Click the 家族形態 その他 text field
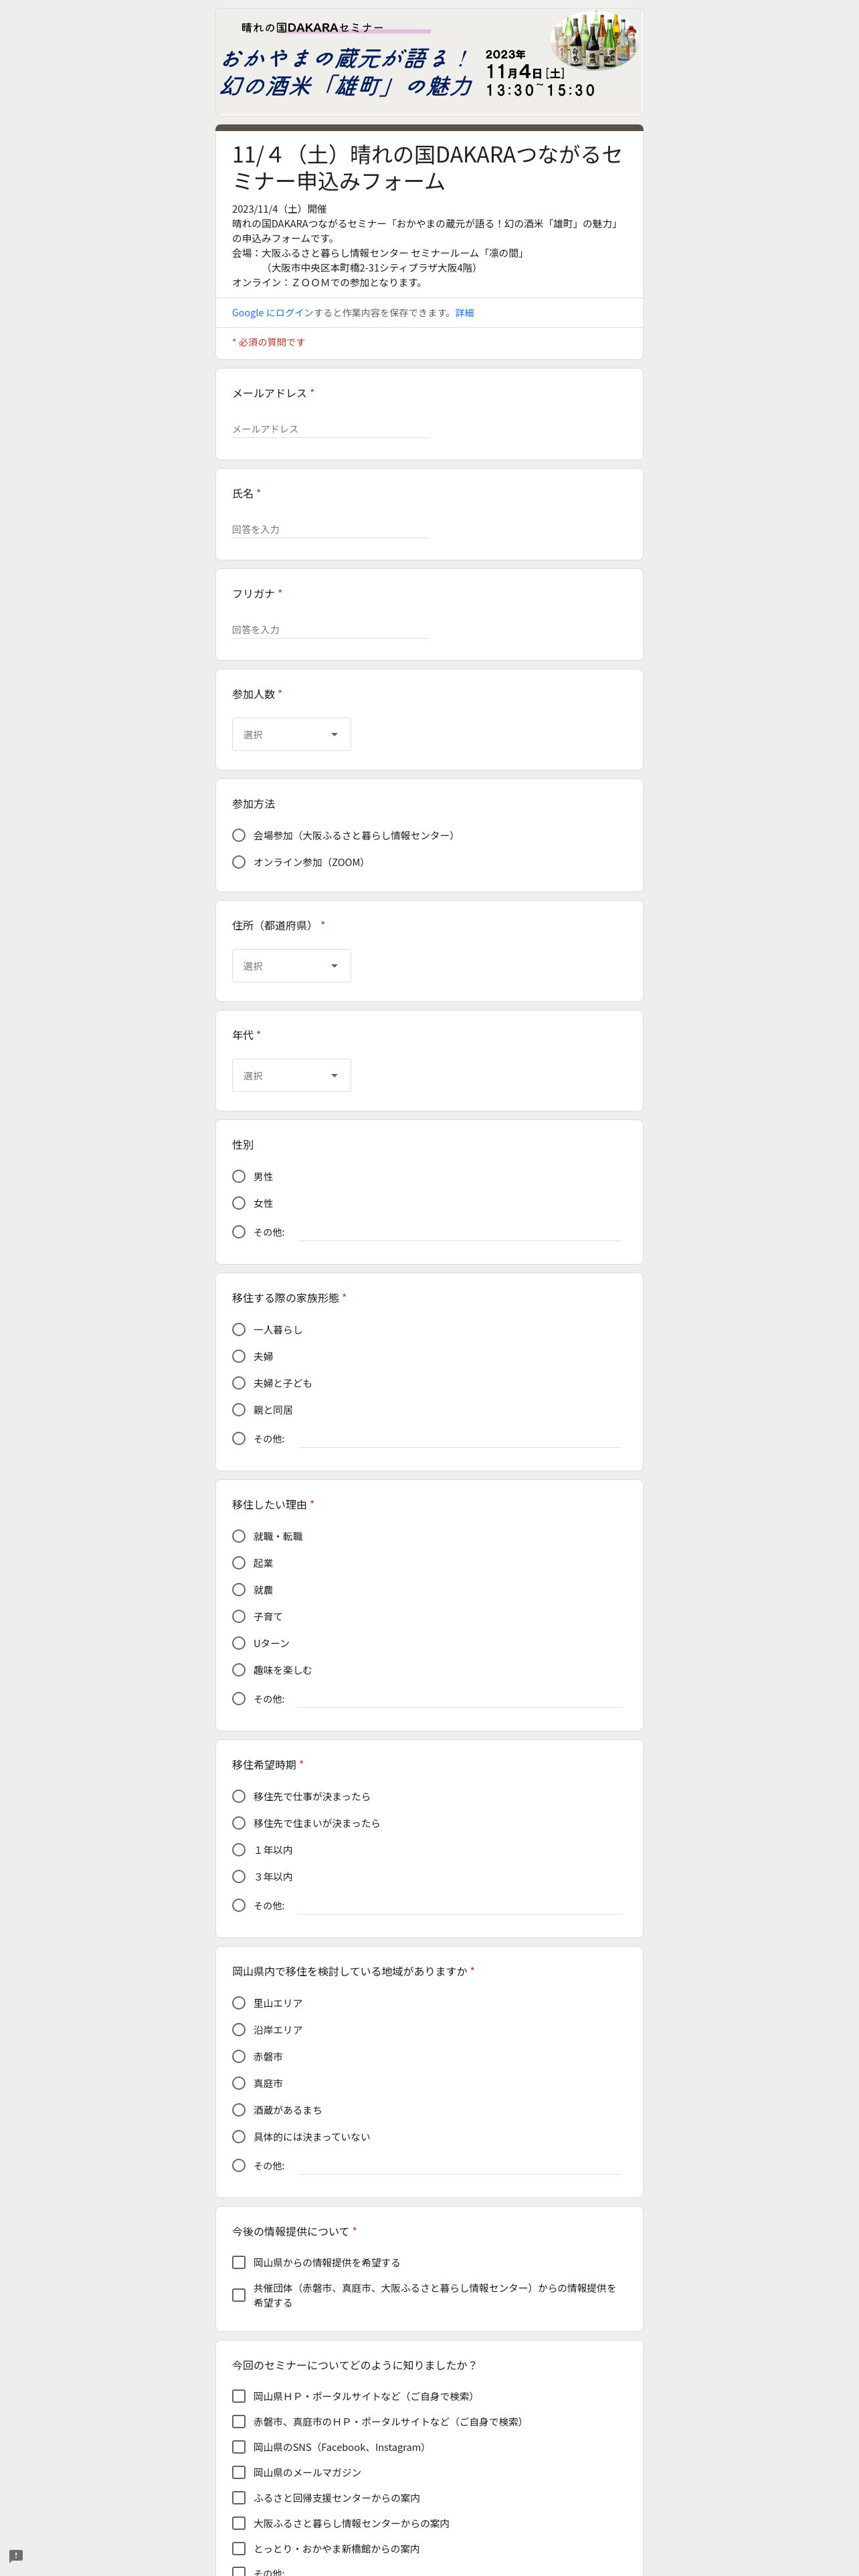The height and width of the screenshot is (2576, 859). point(460,1439)
